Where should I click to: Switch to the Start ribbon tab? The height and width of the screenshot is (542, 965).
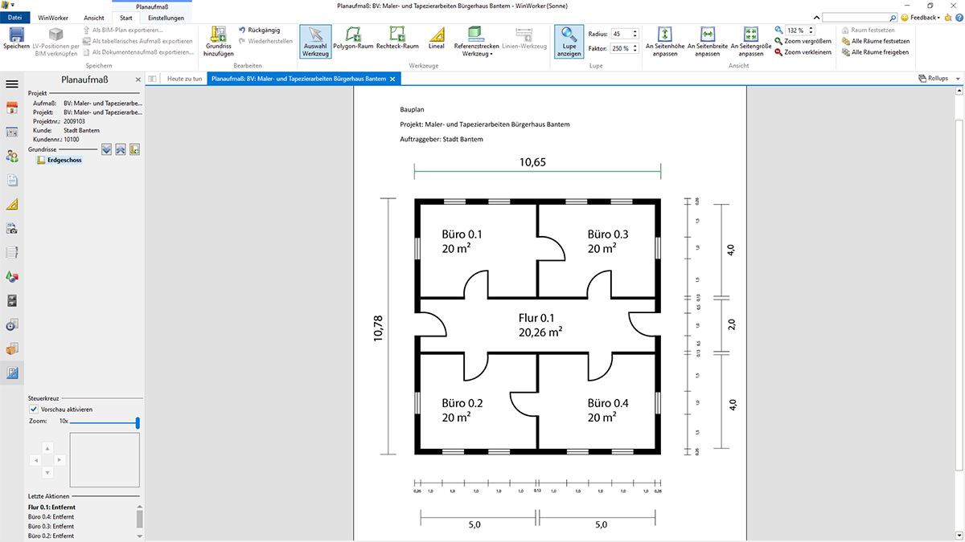126,18
